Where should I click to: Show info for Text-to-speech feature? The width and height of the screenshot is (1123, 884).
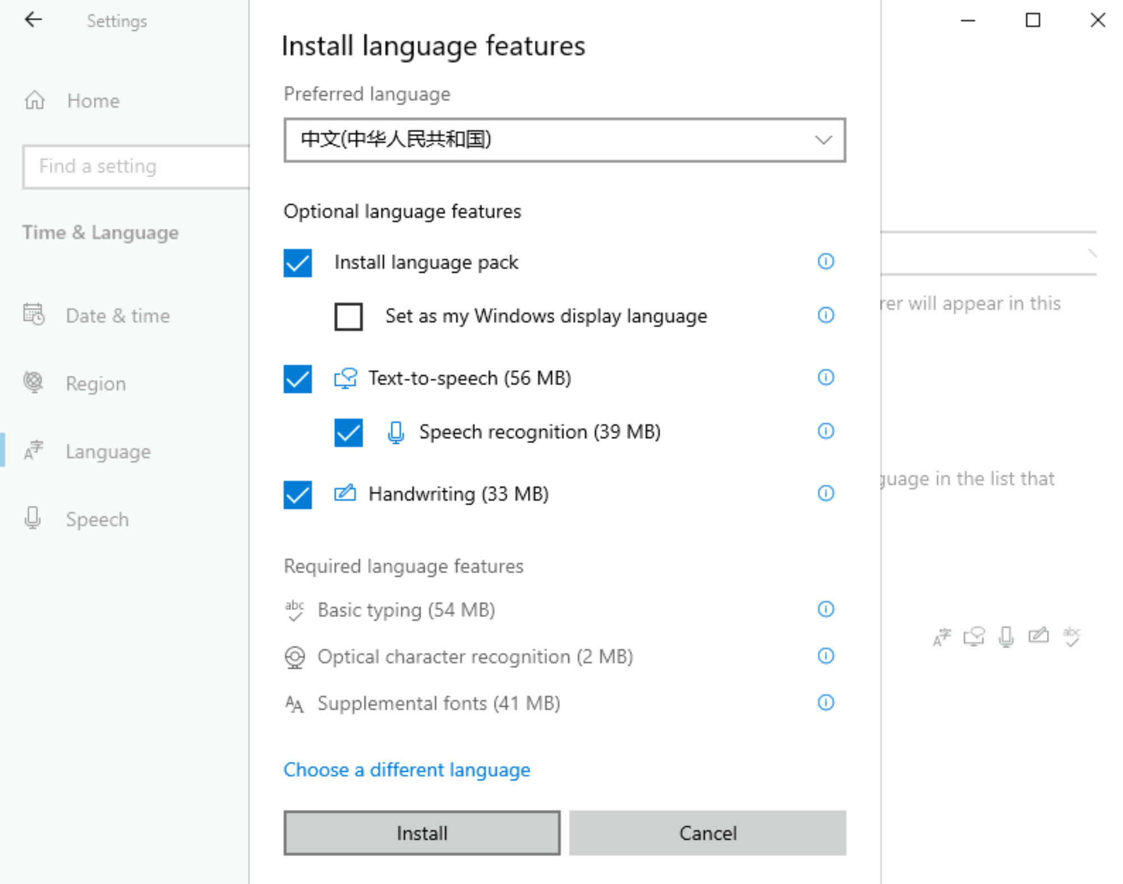click(826, 377)
